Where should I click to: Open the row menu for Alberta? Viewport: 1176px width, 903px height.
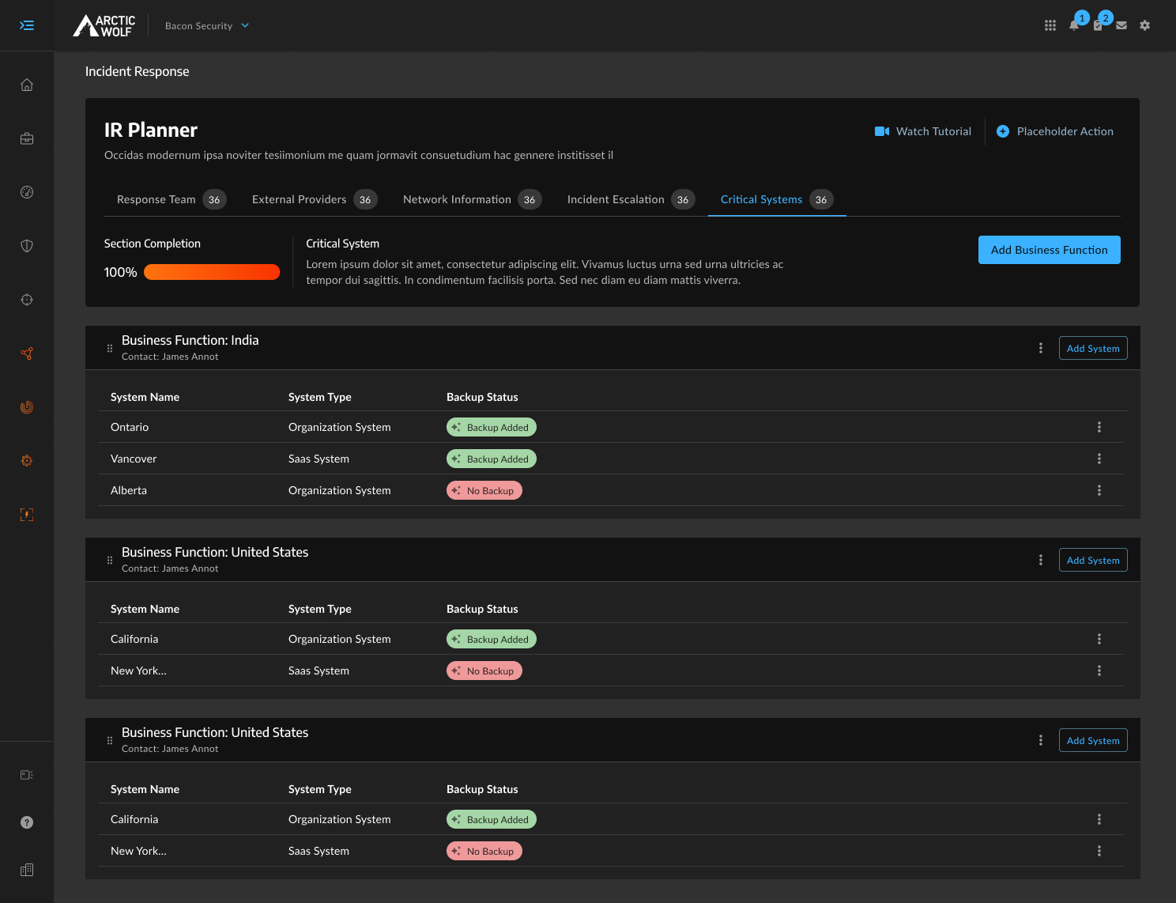pyautogui.click(x=1099, y=490)
